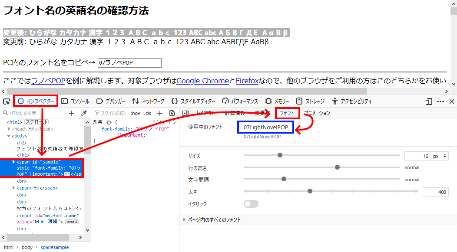This screenshot has width=457, height=252.
Task: Click the sidebar pane toggle icon
Action: click(185, 113)
